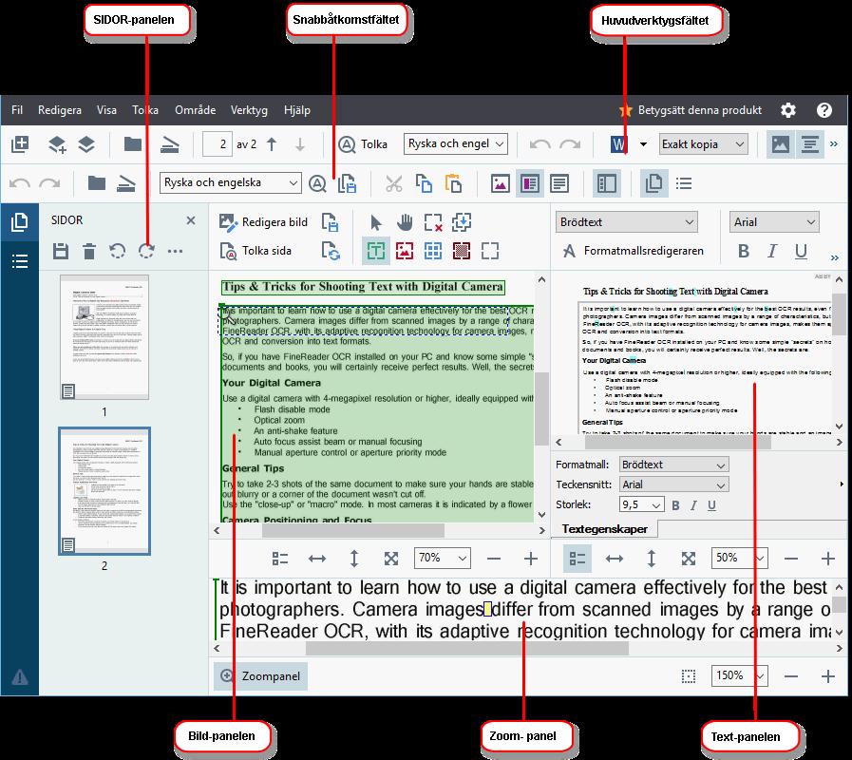852x760 pixels.
Task: Open Brödtext style dropdown in text toolbar
Action: point(627,222)
